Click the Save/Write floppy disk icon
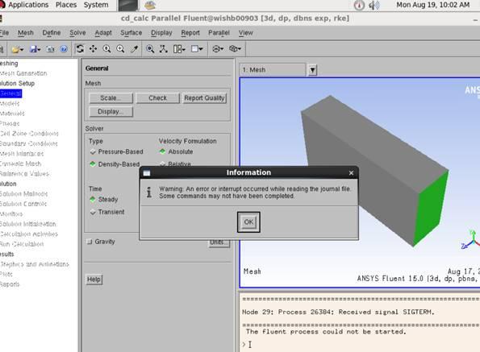The image size is (480, 352). click(35, 49)
